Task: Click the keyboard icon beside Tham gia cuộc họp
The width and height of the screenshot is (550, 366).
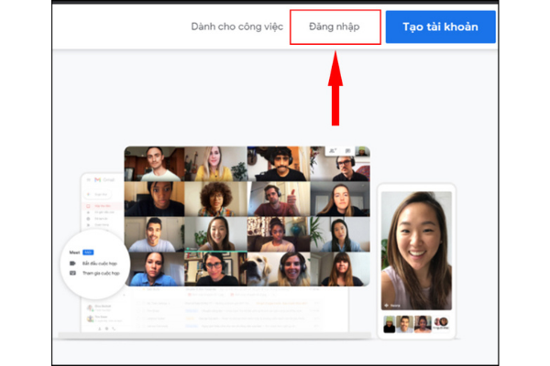Action: (x=72, y=273)
